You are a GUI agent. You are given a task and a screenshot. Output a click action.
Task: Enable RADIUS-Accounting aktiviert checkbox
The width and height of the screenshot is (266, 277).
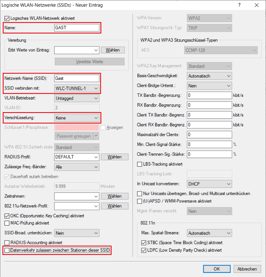pos(7,242)
